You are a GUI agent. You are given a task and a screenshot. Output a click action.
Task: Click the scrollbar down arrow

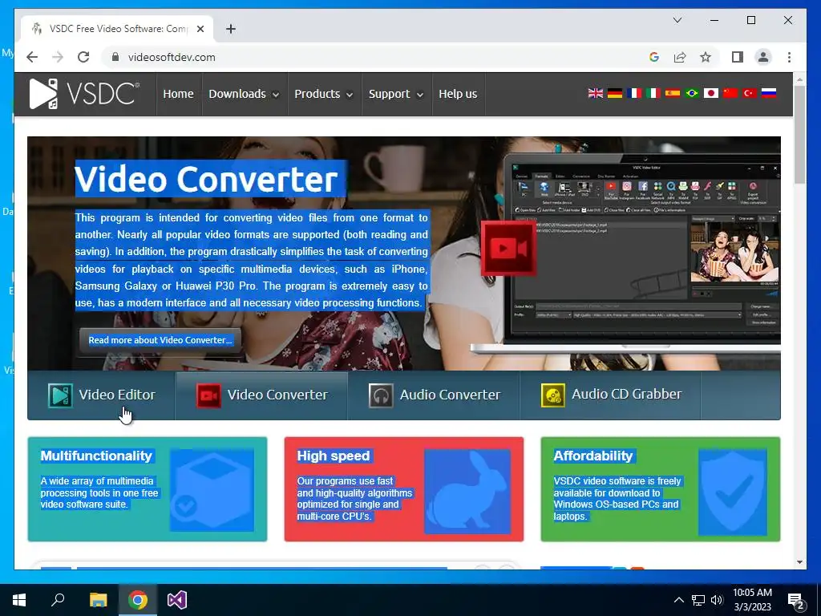point(799,562)
